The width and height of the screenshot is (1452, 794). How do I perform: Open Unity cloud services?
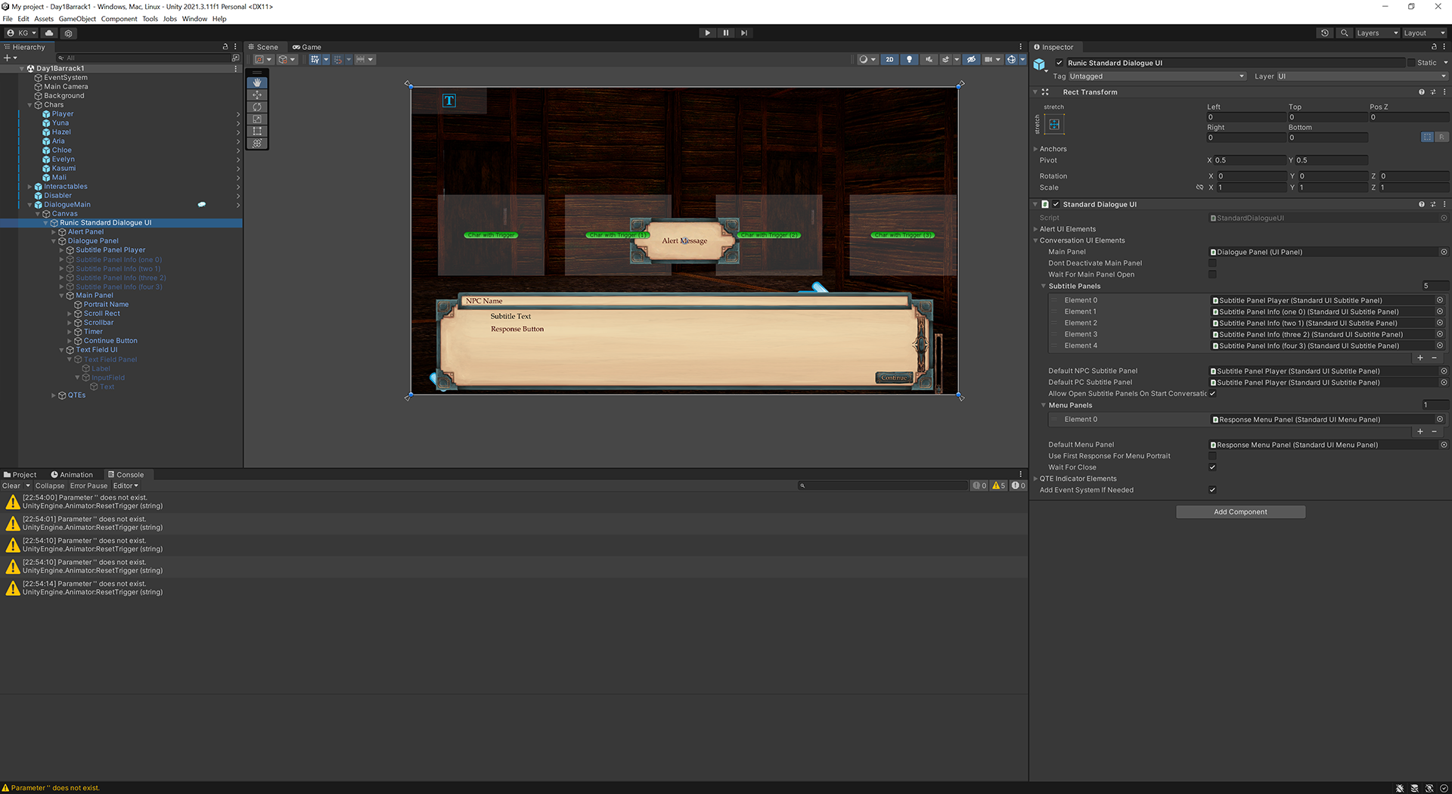[49, 33]
